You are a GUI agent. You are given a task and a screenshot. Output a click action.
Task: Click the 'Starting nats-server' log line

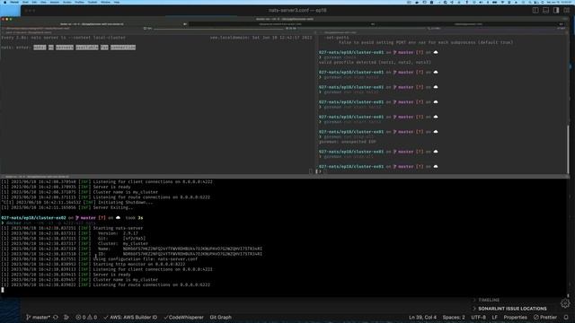(72, 228)
